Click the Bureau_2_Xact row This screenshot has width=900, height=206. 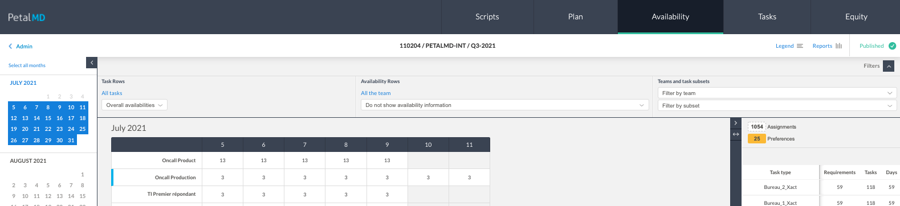[821, 187]
